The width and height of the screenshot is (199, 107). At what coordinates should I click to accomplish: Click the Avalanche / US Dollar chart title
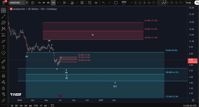(x=35, y=9)
